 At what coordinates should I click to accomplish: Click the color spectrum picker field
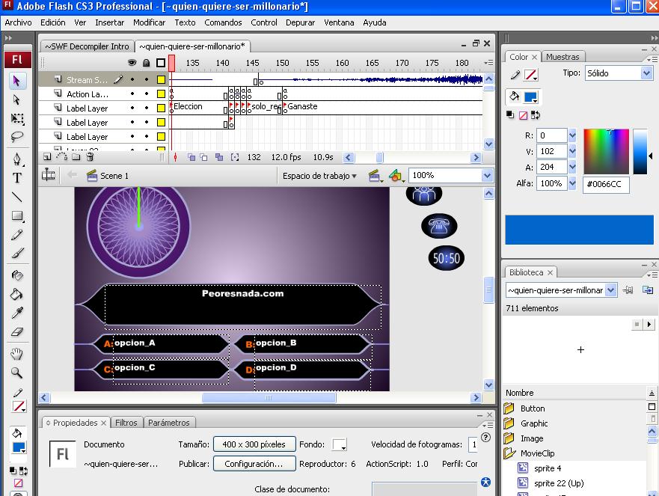(x=606, y=152)
